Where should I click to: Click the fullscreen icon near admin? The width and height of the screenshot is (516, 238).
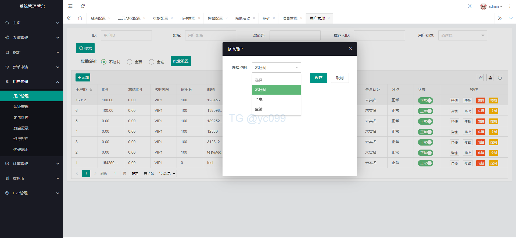point(470,6)
